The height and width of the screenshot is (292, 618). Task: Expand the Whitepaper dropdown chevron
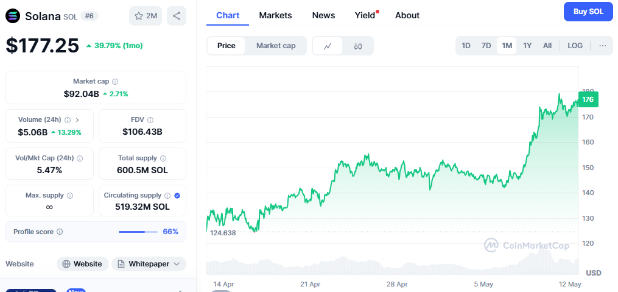(x=176, y=264)
